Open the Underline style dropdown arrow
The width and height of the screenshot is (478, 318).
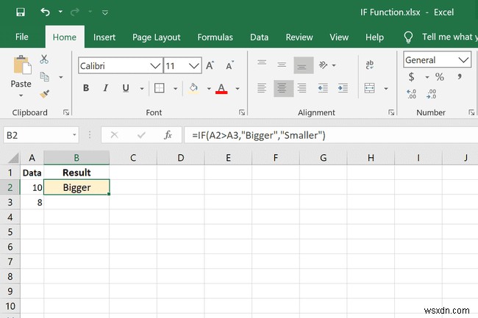point(142,89)
